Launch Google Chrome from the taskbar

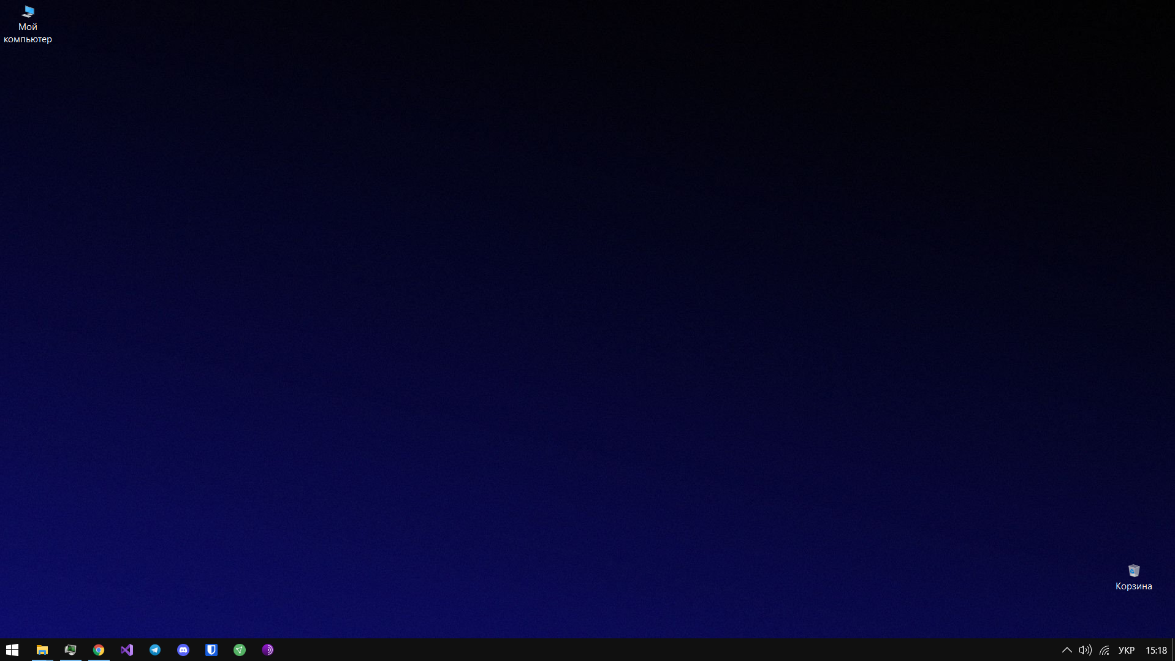[99, 650]
